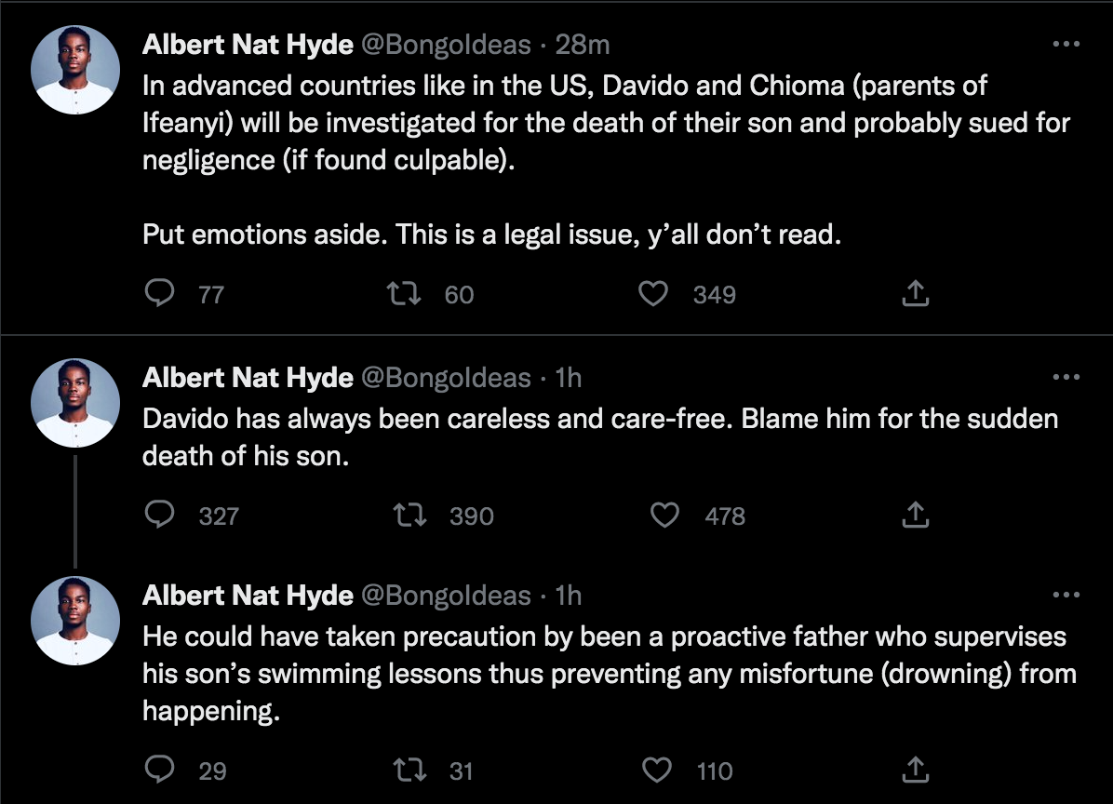Reply to the tweet with 29 replies

coord(162,770)
